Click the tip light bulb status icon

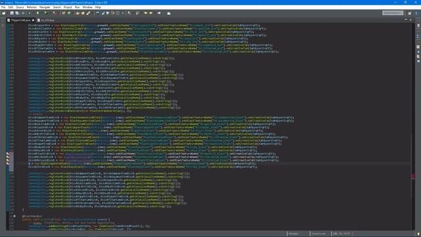pyautogui.click(x=418, y=234)
